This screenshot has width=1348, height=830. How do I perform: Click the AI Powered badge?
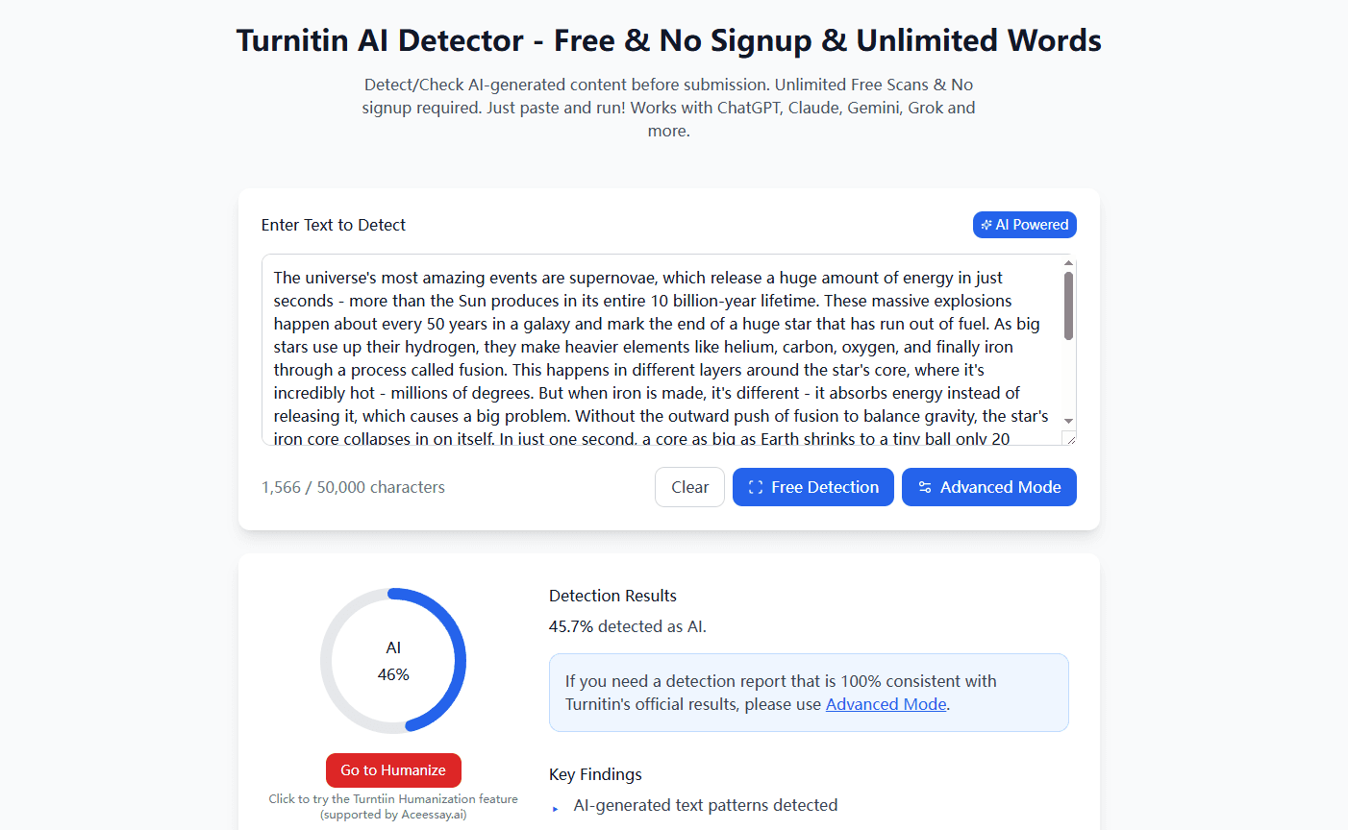(x=1025, y=225)
